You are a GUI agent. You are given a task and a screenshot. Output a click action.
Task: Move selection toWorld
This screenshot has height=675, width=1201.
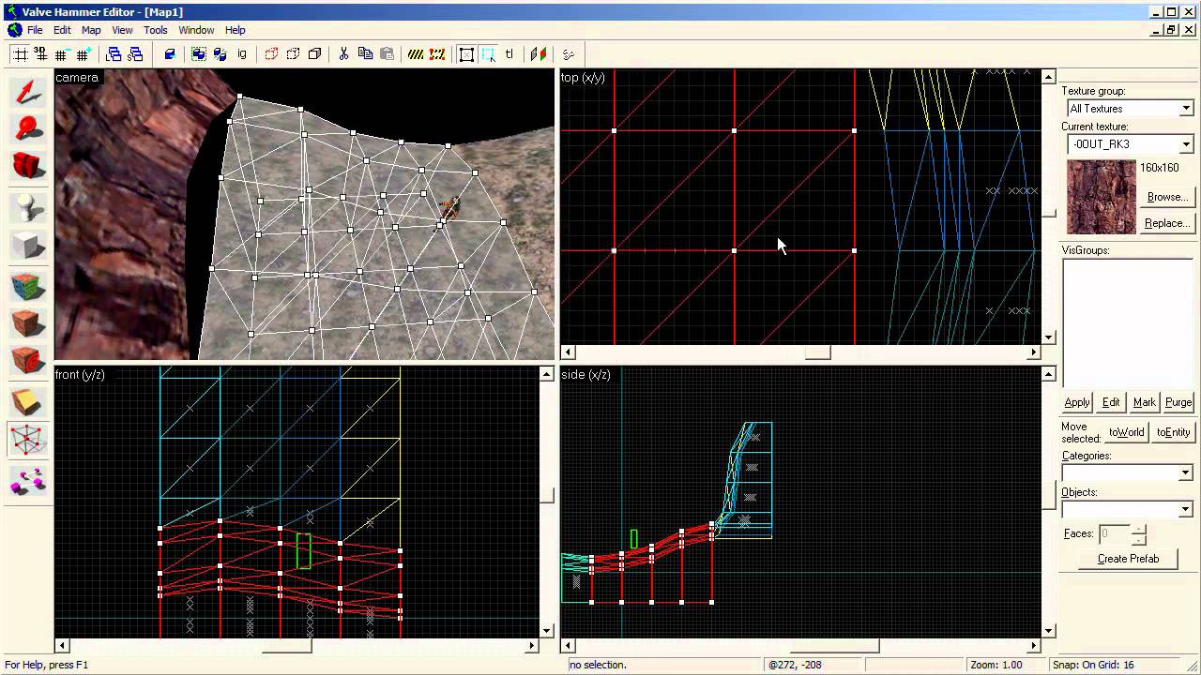click(1127, 432)
